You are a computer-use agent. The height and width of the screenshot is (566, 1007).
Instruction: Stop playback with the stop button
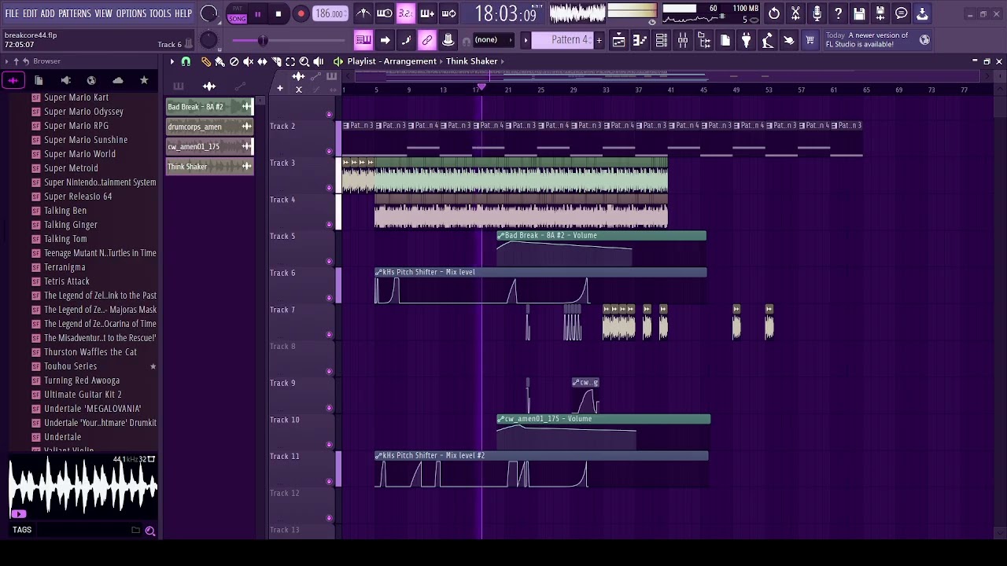click(x=278, y=14)
